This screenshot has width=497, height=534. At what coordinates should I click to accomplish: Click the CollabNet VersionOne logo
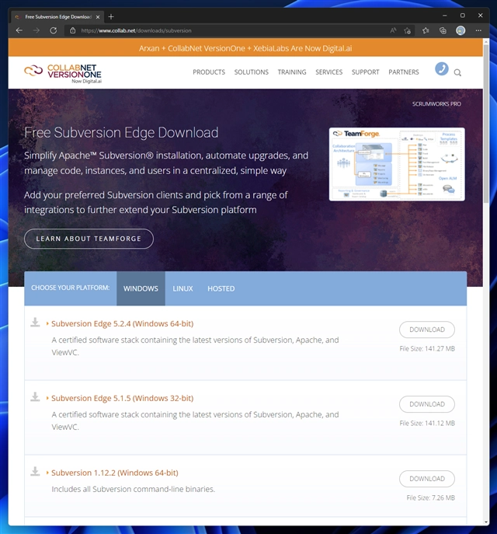pos(63,73)
